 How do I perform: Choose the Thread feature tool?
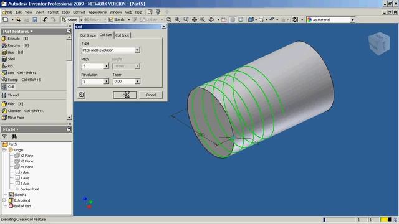[10, 95]
